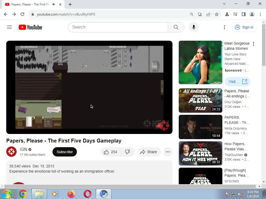Open File Explorer from taskbar

tap(39, 194)
